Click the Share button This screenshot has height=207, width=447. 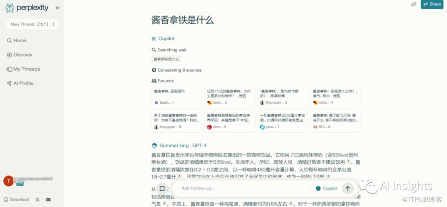tap(432, 5)
